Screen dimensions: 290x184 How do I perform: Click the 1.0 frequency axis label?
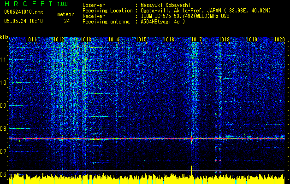click(x=4, y=83)
